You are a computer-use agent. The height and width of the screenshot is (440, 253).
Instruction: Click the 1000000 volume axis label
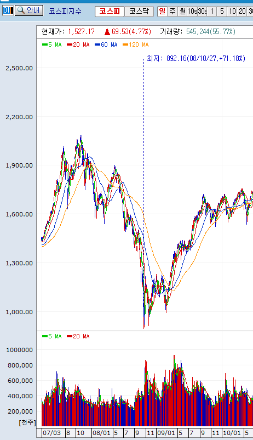coord(20,350)
